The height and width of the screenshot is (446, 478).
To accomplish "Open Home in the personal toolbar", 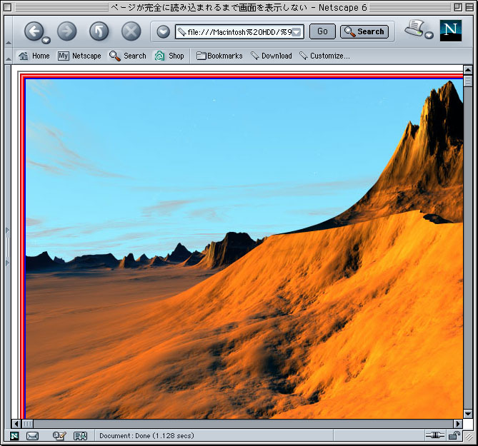I will (34, 56).
